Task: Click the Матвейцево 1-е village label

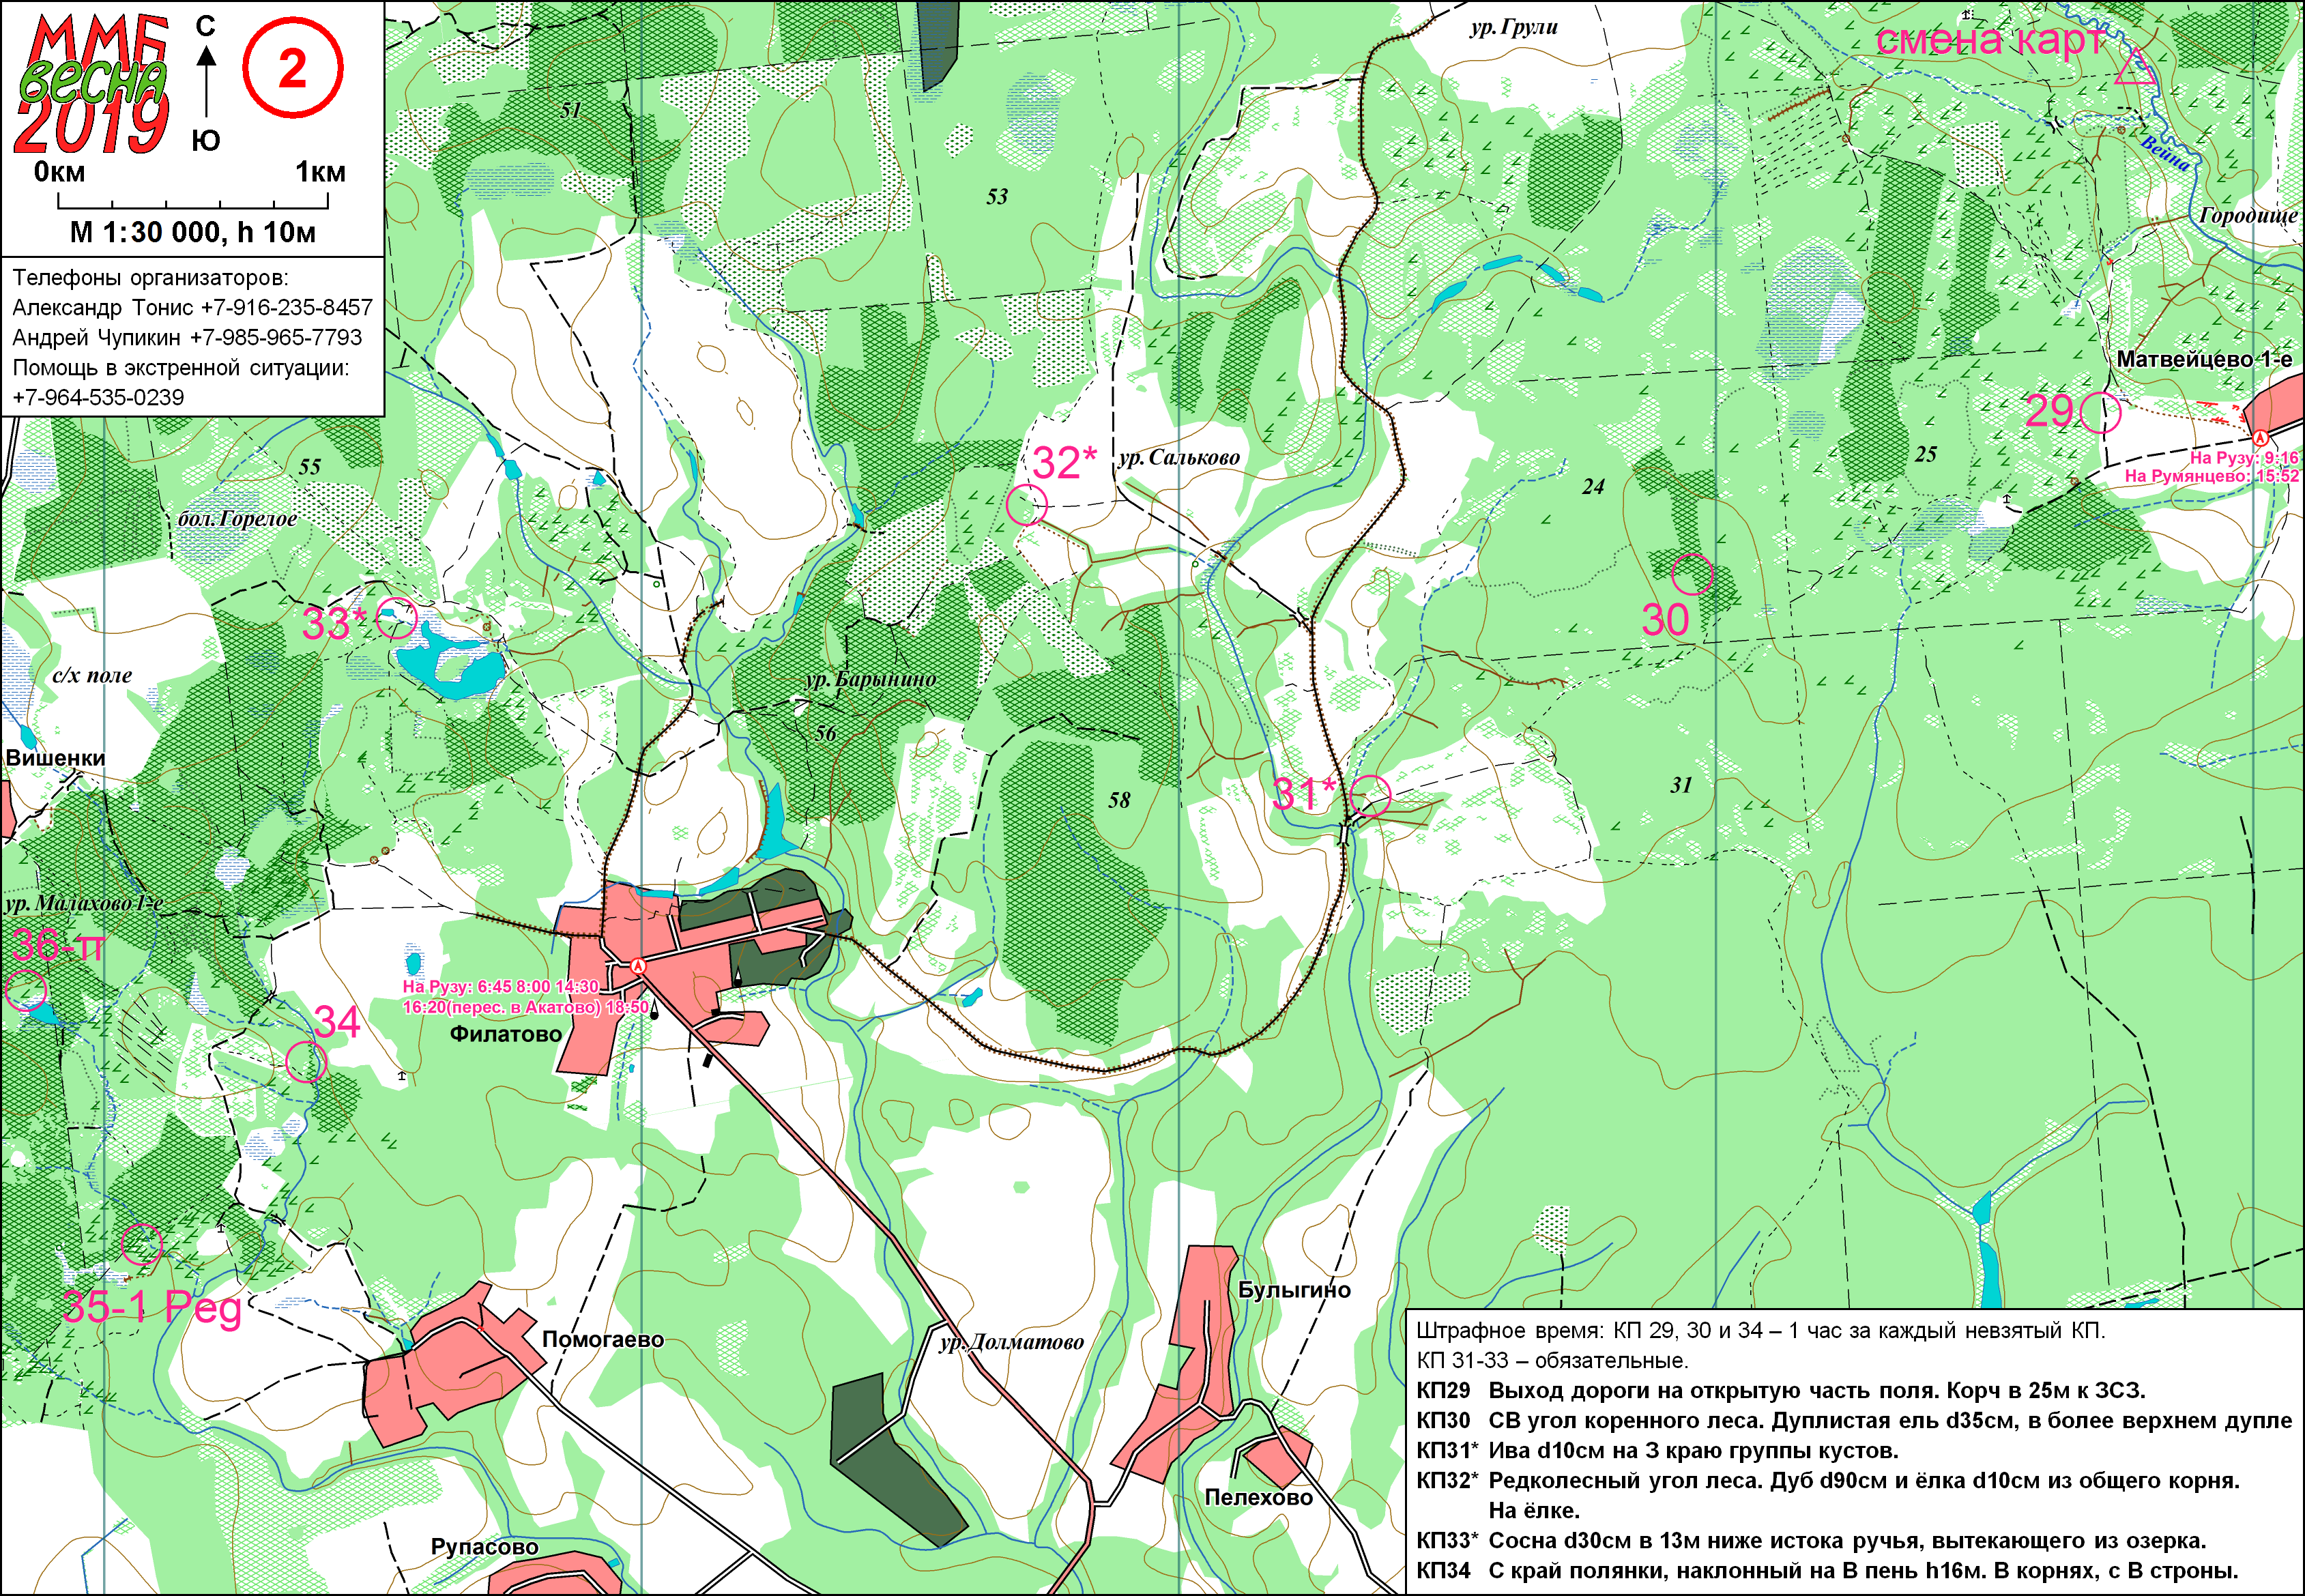Action: click(x=2204, y=359)
